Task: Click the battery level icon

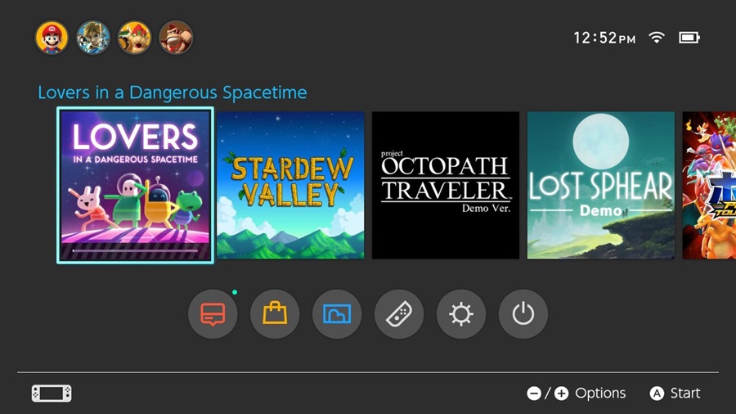Action: 689,38
